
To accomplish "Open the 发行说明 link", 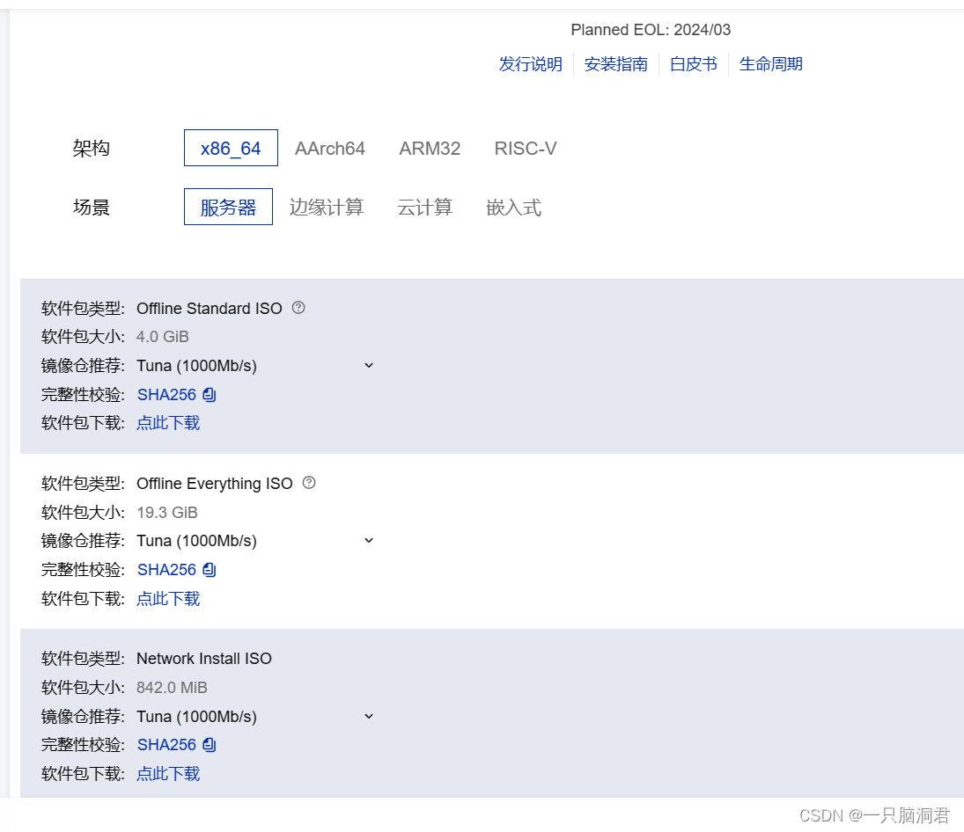I will [530, 63].
